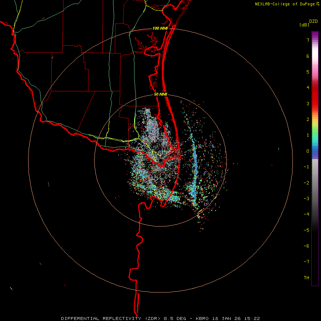The image size is (321, 321).
Task: Click the -1 dB tick label on the scale
Action: point(306,167)
